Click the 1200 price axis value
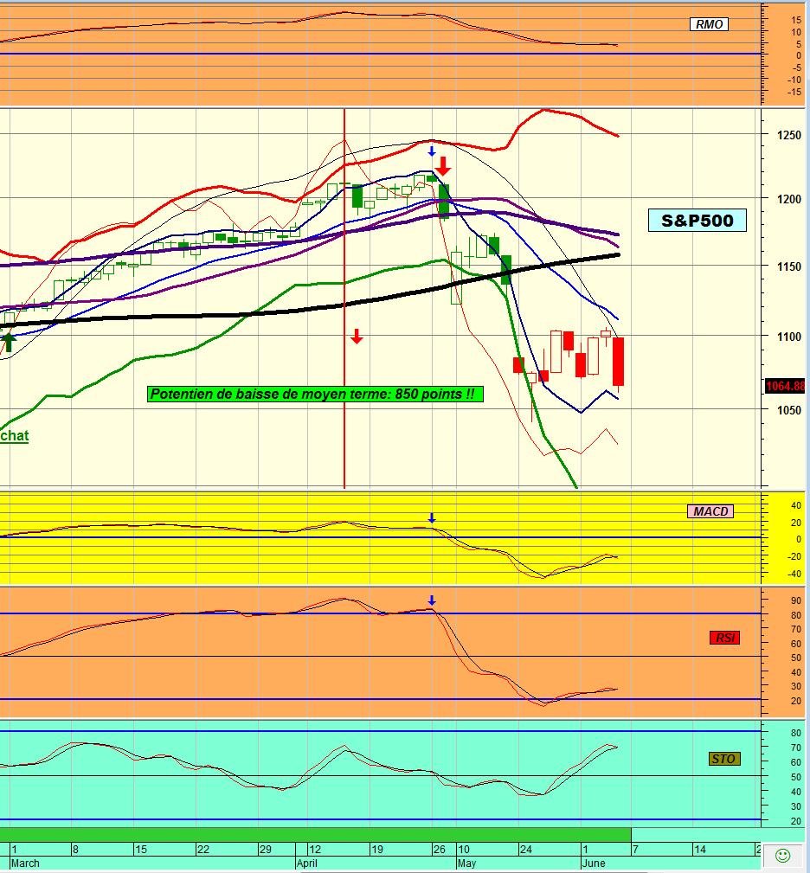Viewport: 810px width, 873px height. [x=789, y=199]
